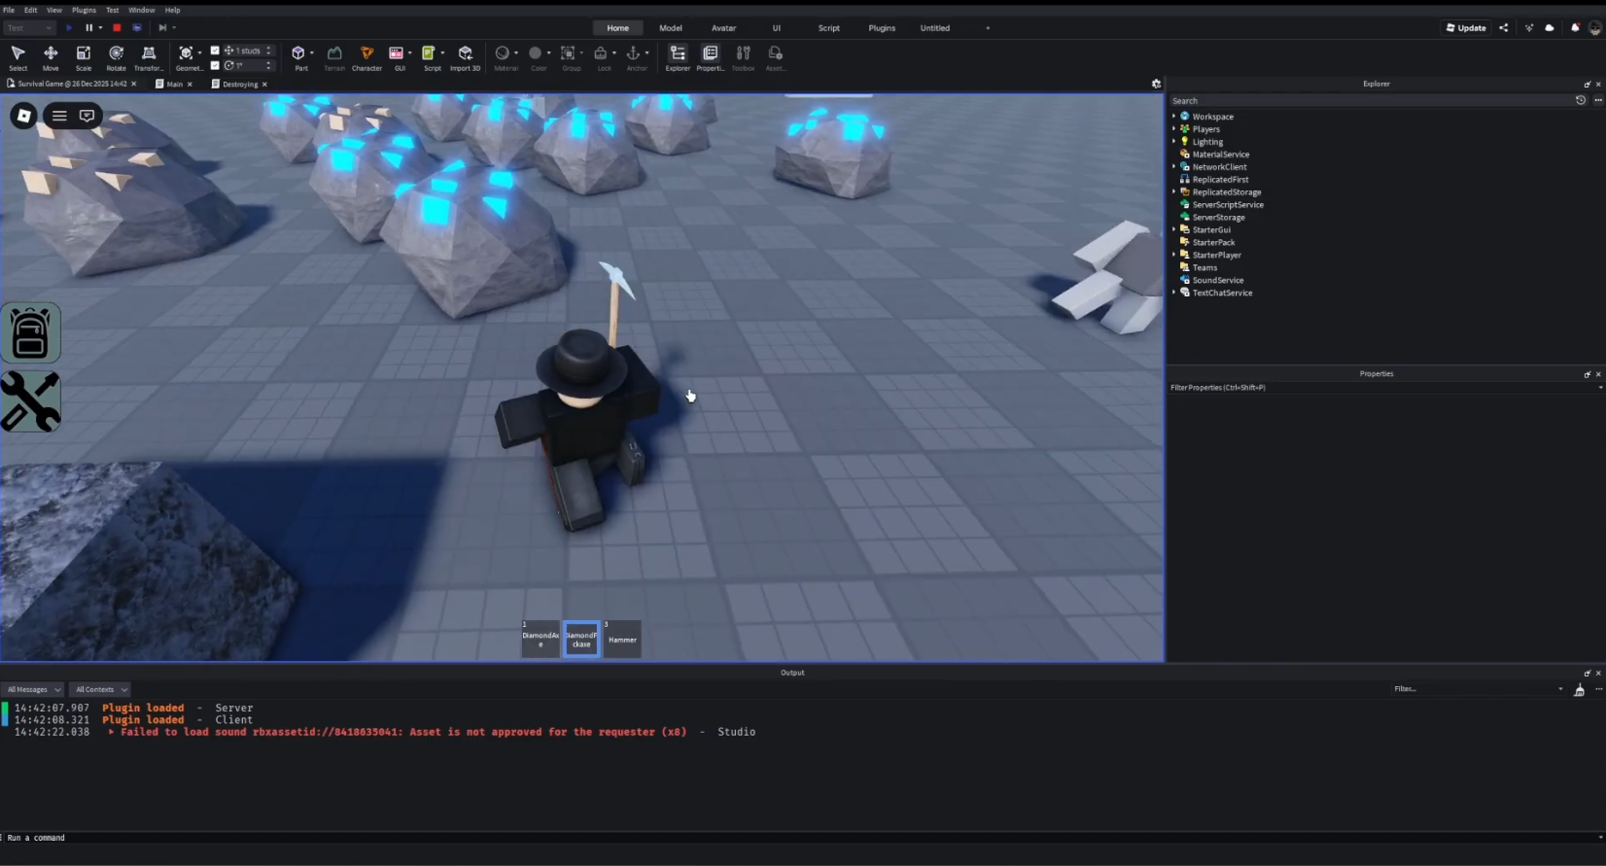Click the Explorer search field
The width and height of the screenshot is (1606, 866).
1369,101
